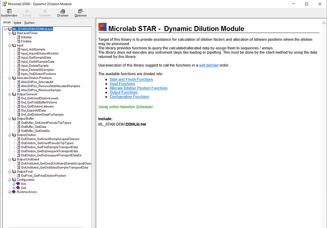Collapse the Output Dilution branch
327x228 pixels.
(x=9, y=135)
